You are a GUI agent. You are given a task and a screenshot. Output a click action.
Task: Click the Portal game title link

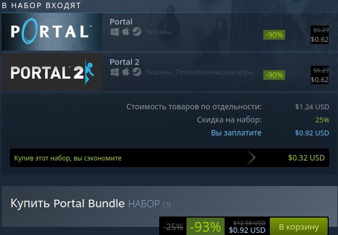pos(121,22)
